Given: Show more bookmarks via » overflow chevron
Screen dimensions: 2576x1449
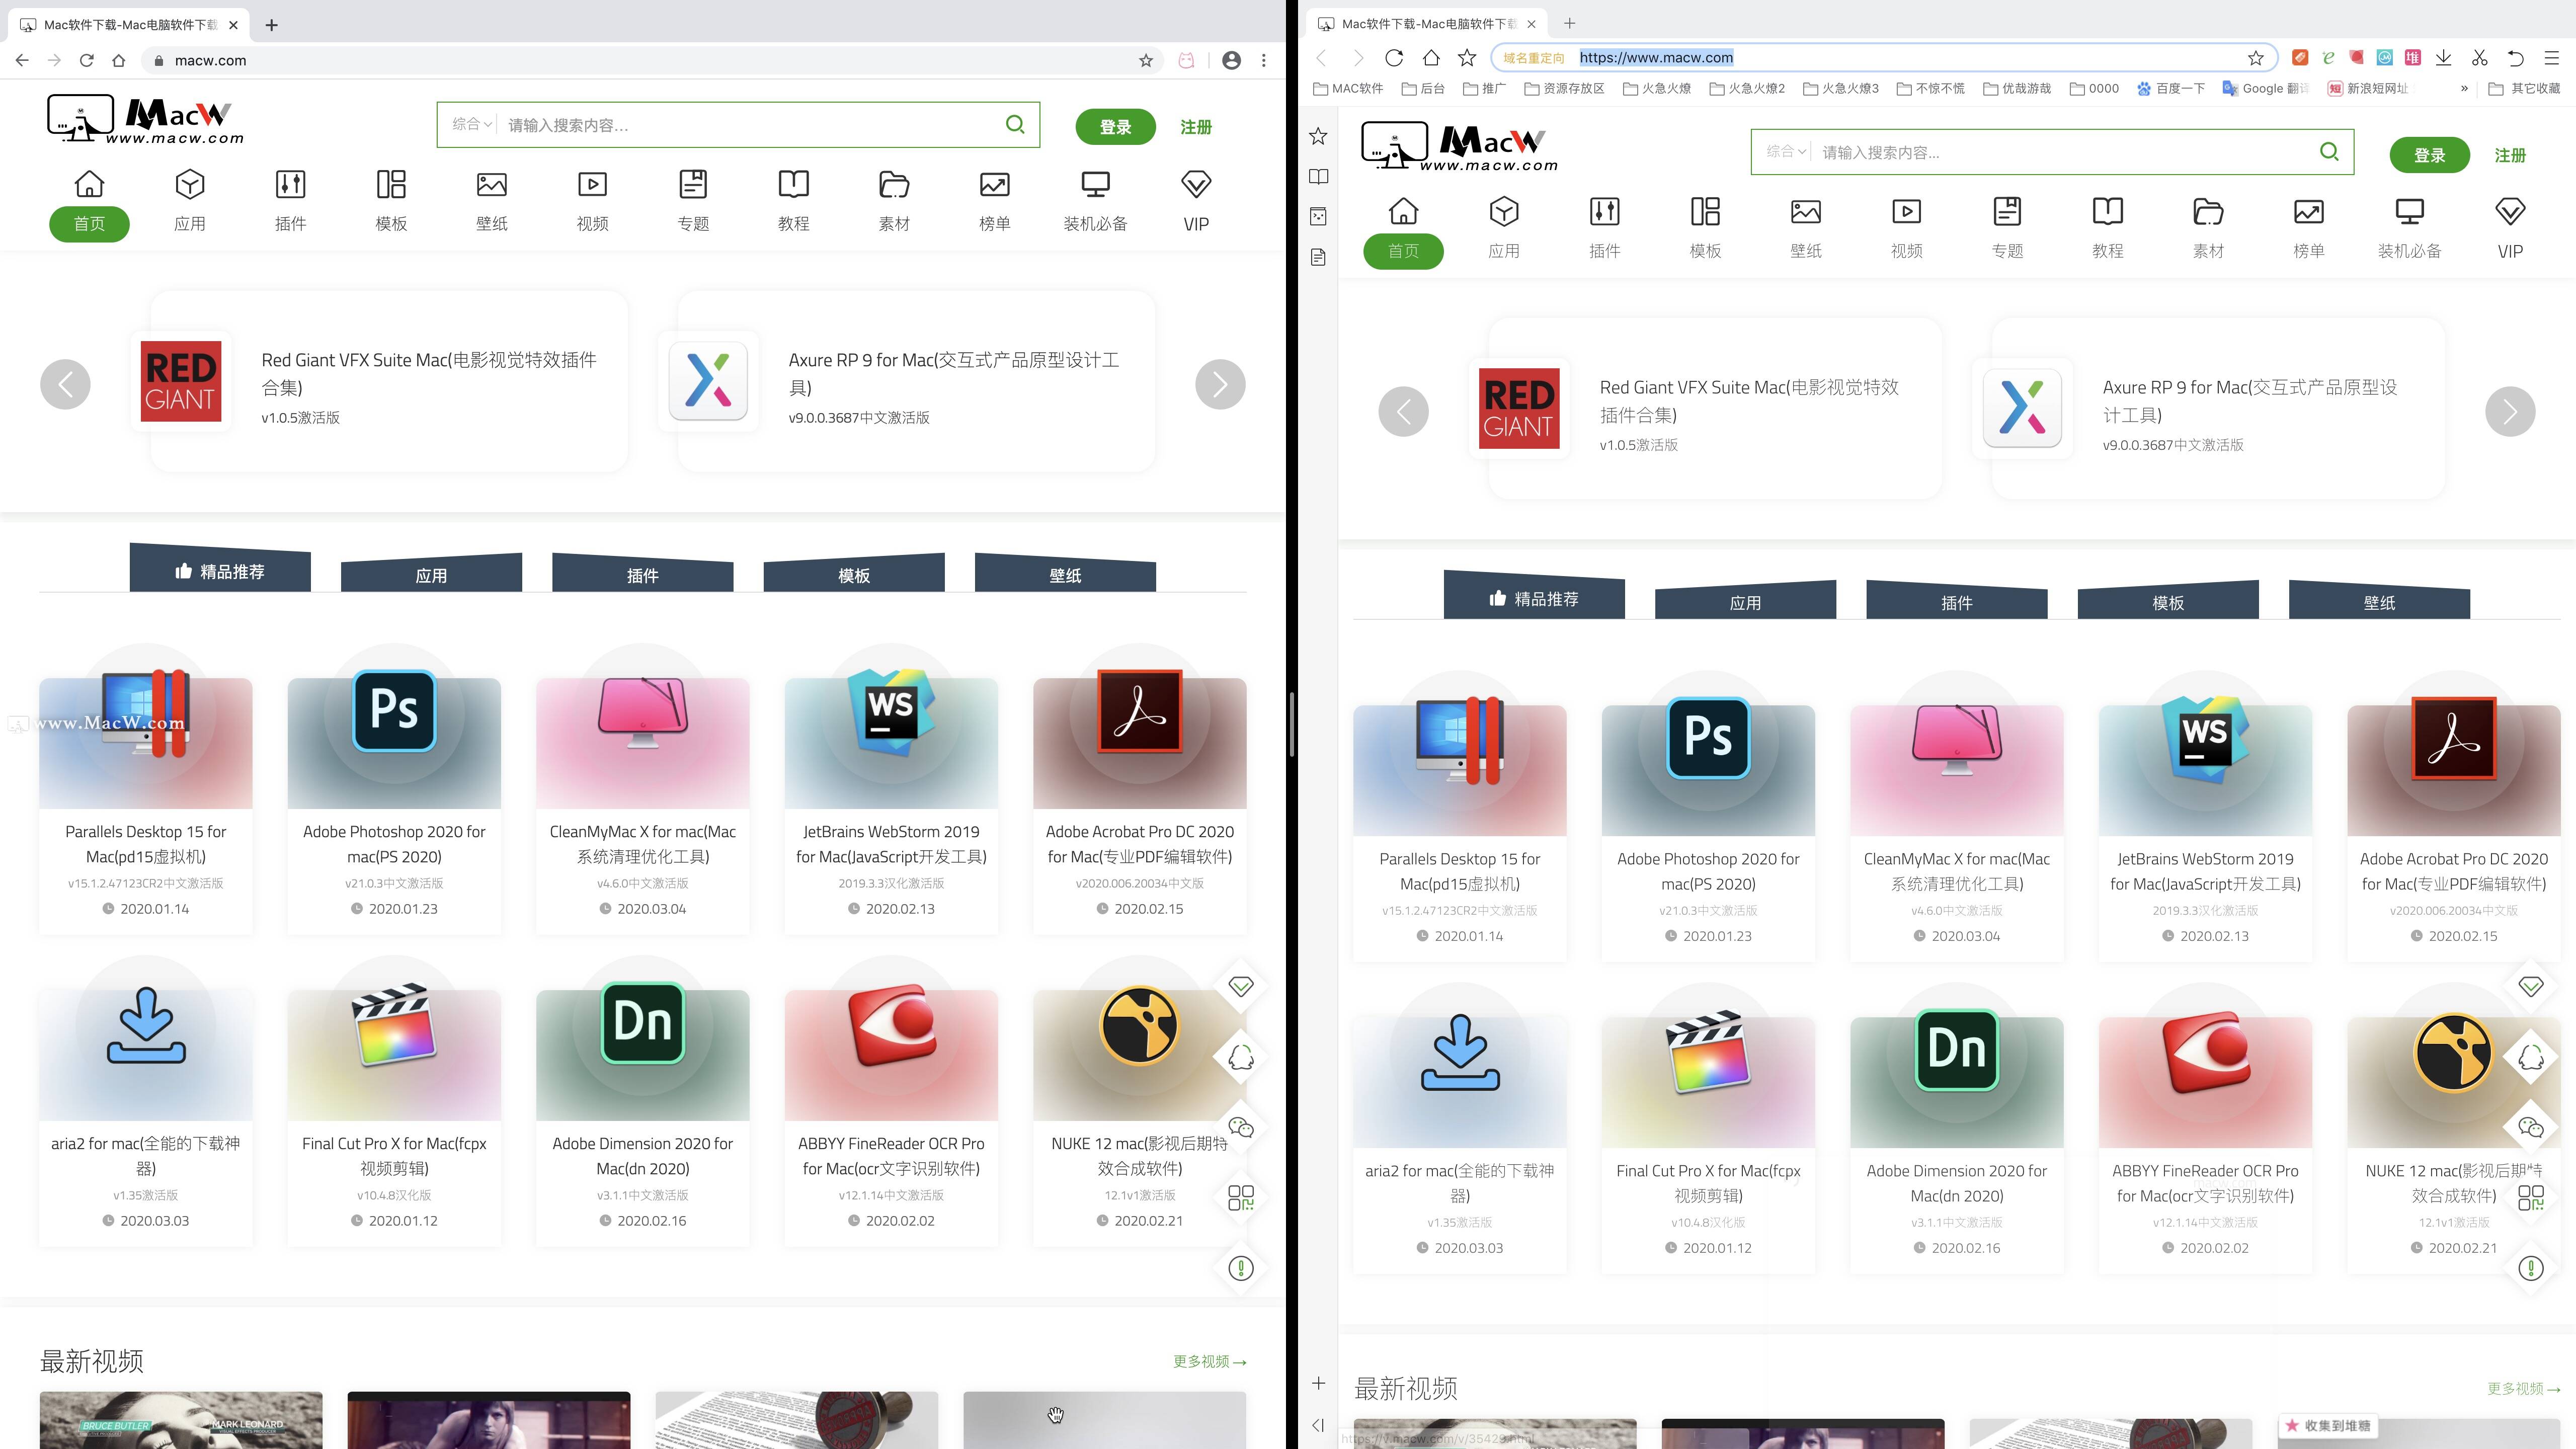Looking at the screenshot, I should pyautogui.click(x=2464, y=89).
